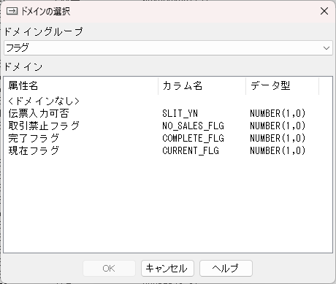Close the ドメインの選択 dialog
Viewport: 336px width, 284px height.
pyautogui.click(x=324, y=11)
